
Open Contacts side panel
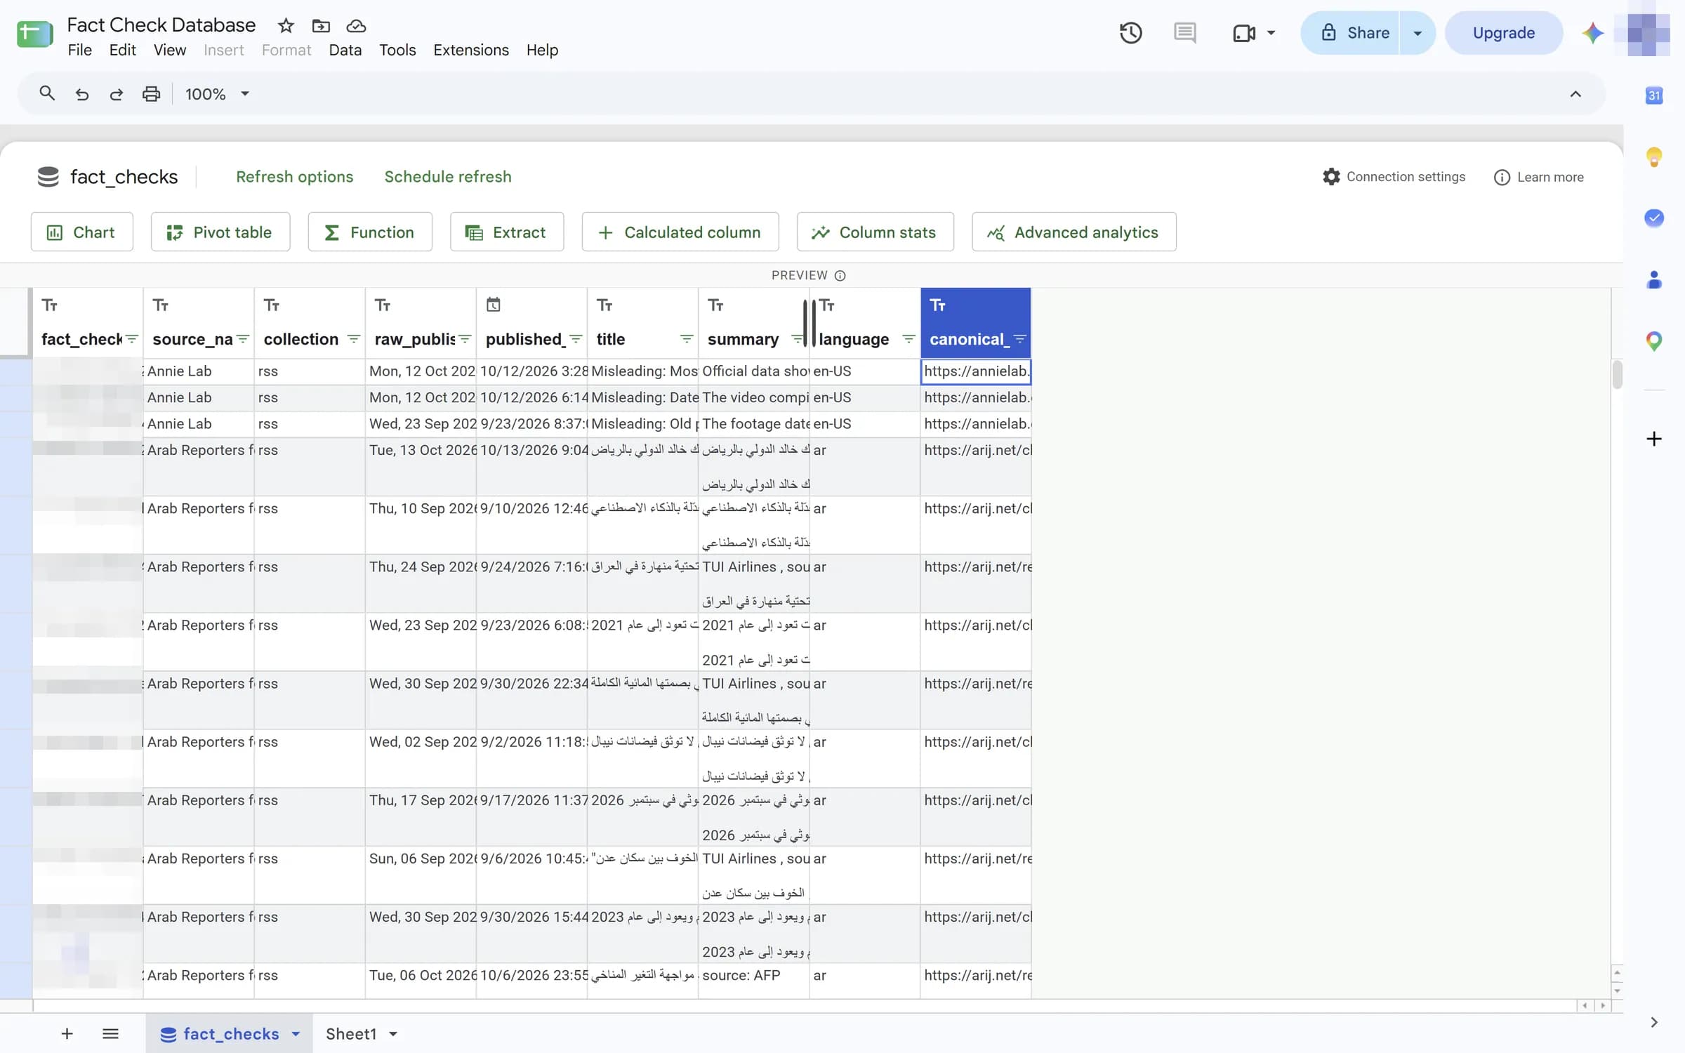[x=1654, y=279]
